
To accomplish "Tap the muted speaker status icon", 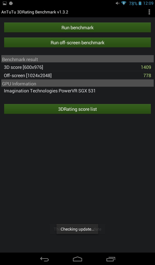I will (x=118, y=3).
